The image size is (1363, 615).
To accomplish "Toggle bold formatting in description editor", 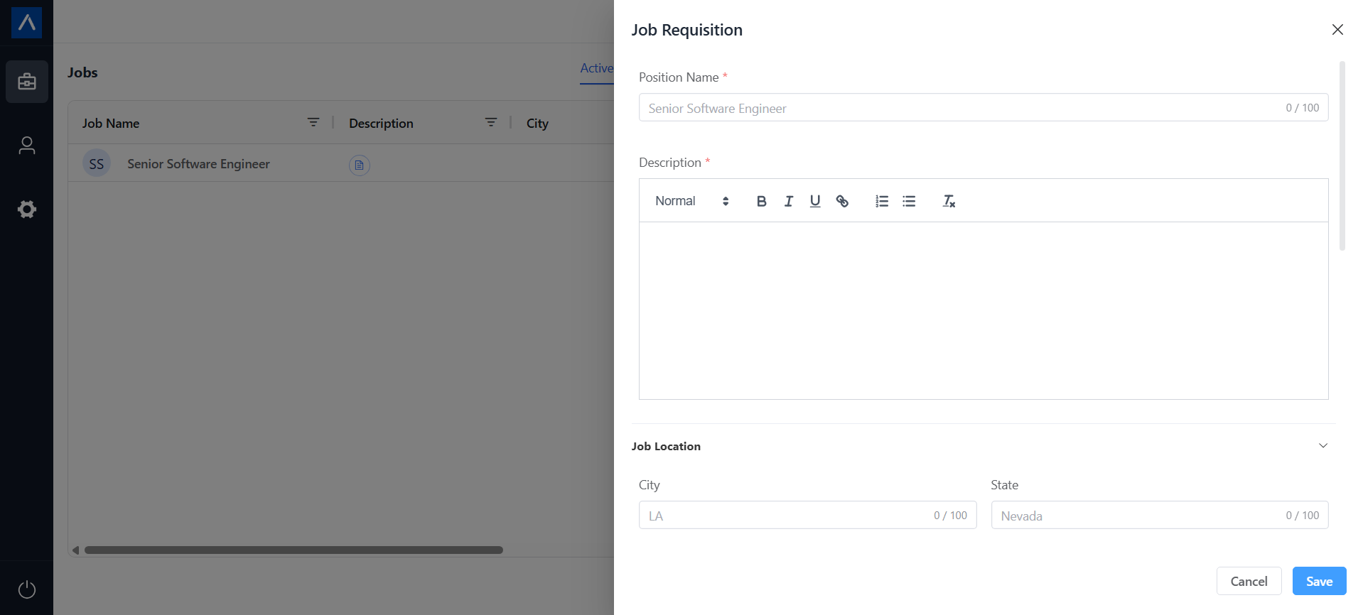I will point(761,201).
